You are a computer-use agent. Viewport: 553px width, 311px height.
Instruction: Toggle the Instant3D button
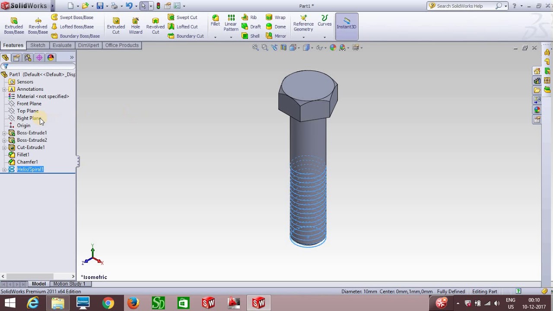coord(346,26)
